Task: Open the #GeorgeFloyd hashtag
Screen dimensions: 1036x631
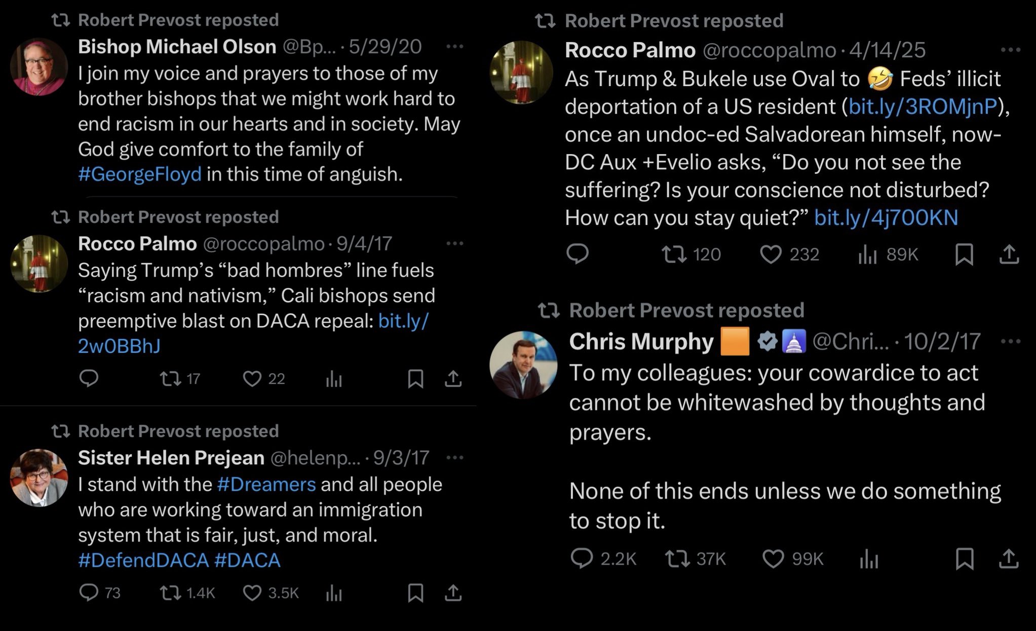Action: (140, 174)
